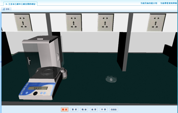
Task: Tap the rightmost blue button on balance panel
Action: pyautogui.click(x=45, y=93)
